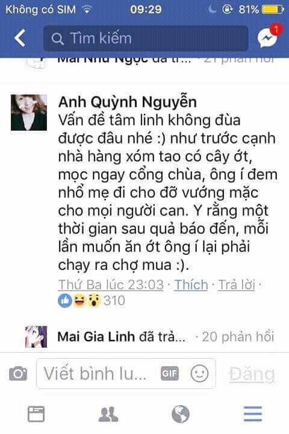Image resolution: width=289 pixels, height=434 pixels.
Task: Open the hamburger menu tab
Action: (x=253, y=414)
